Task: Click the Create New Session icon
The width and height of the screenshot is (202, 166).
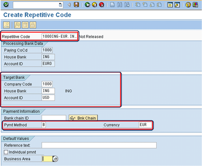Action: point(170,5)
